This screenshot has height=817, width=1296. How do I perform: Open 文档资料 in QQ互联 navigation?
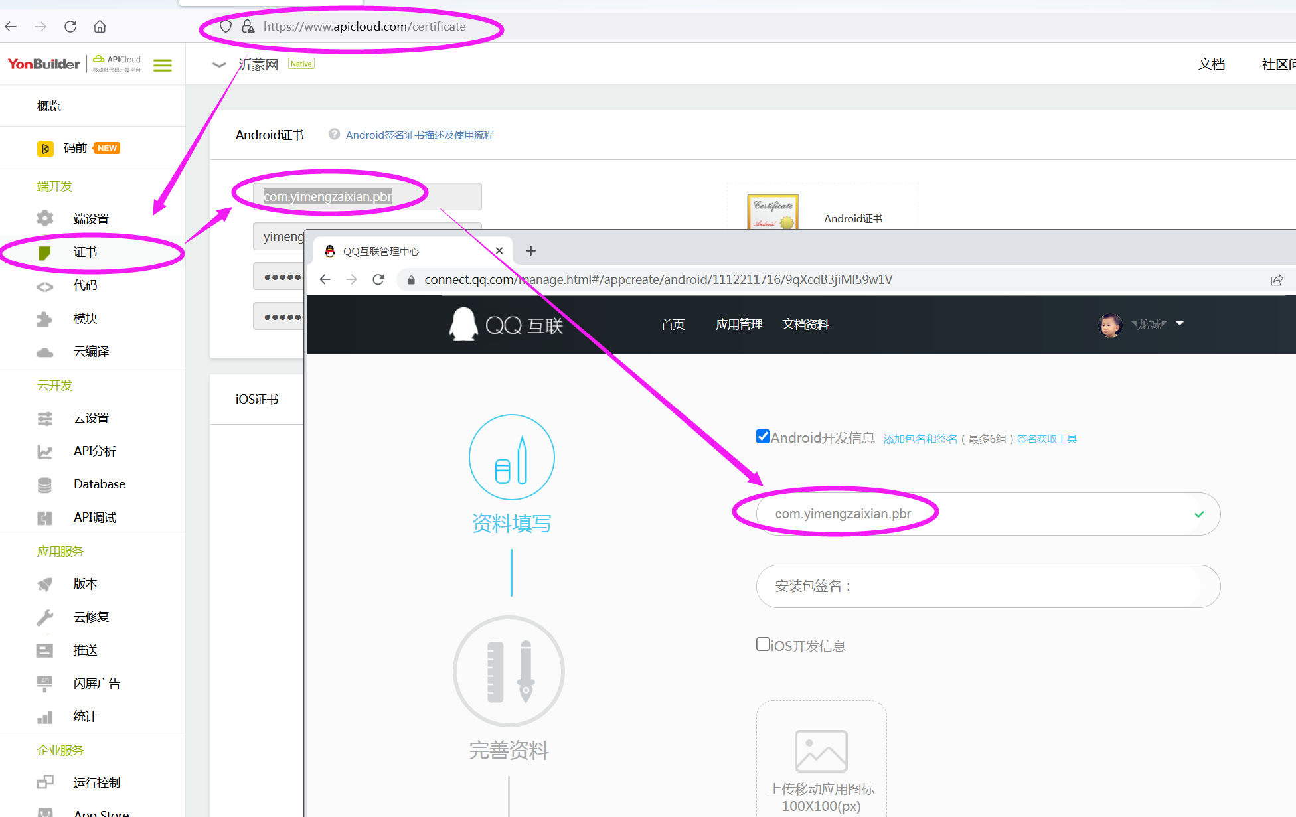[805, 325]
